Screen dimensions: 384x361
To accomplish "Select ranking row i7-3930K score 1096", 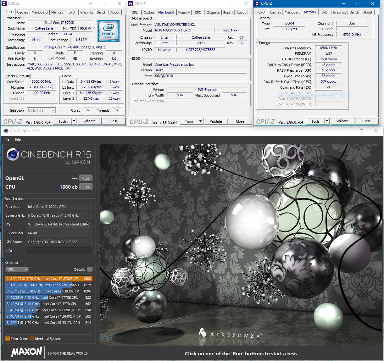I will (49, 291).
